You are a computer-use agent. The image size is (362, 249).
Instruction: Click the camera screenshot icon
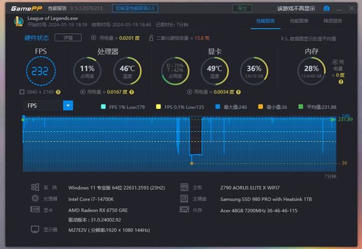[326, 8]
